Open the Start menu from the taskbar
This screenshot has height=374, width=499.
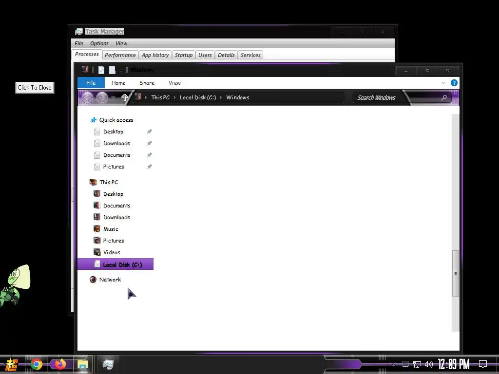[x=12, y=364]
